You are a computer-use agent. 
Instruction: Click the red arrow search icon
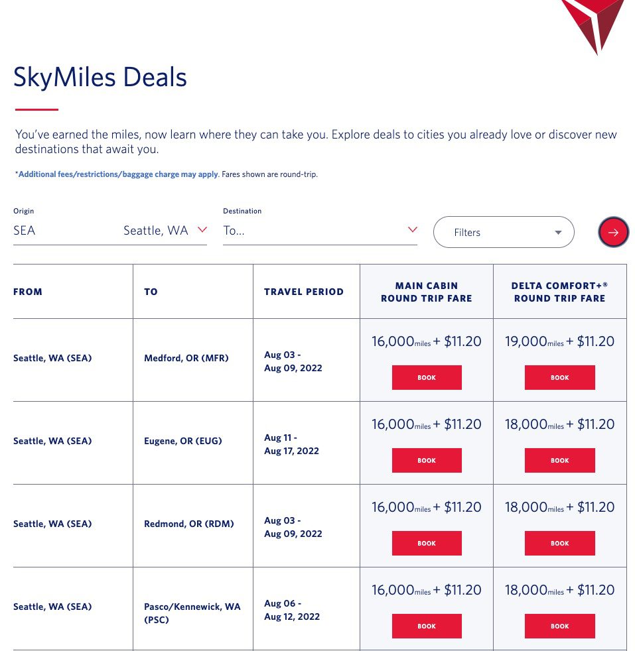coord(613,232)
